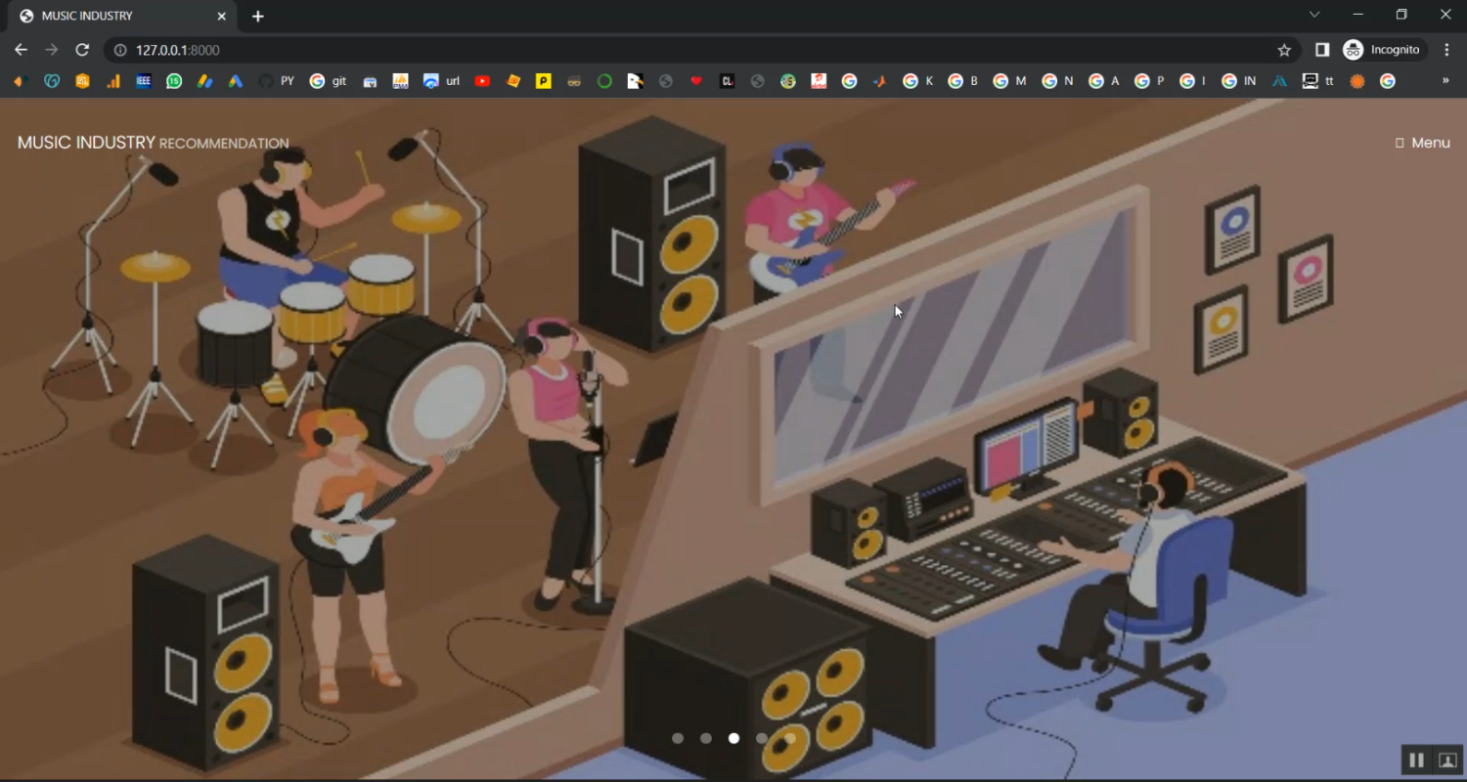
Task: Open the tab search dropdown arrow
Action: (1314, 15)
